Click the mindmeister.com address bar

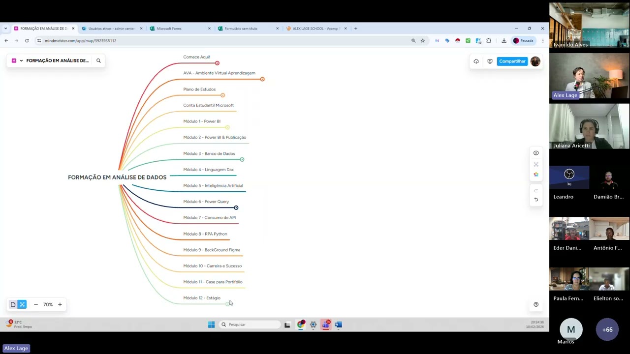coord(221,41)
